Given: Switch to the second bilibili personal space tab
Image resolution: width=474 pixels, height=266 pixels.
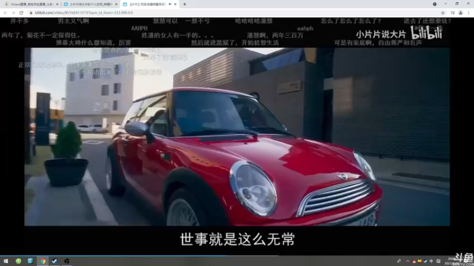Looking at the screenshot, I should pyautogui.click(x=90, y=4).
